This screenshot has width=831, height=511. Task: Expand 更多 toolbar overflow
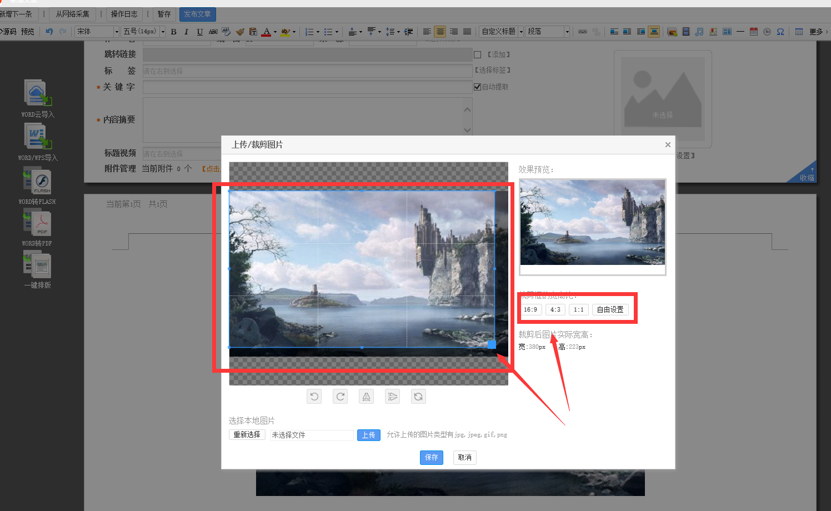(x=819, y=32)
